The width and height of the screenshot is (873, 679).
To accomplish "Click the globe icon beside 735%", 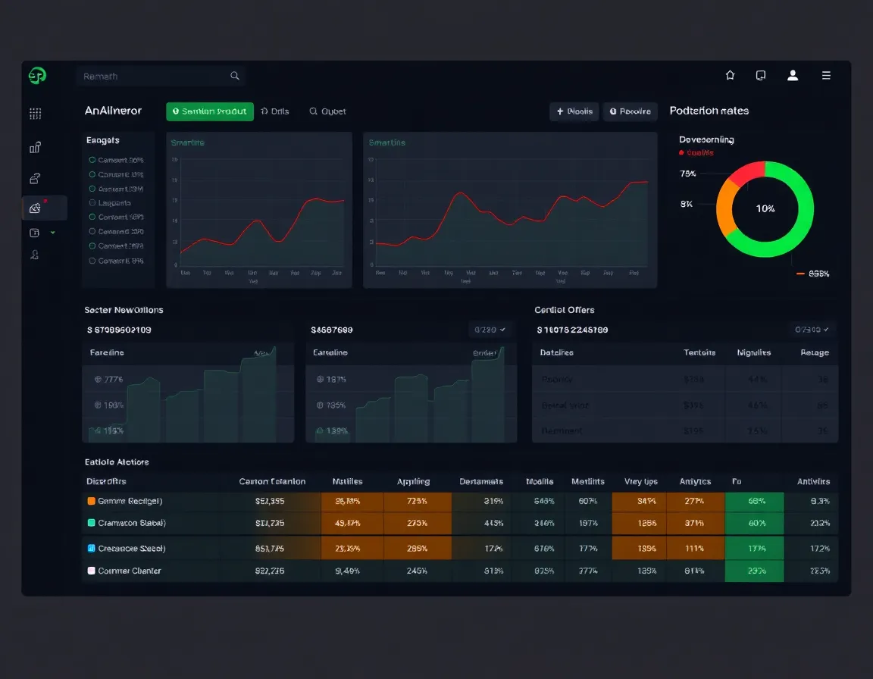I will click(x=320, y=405).
